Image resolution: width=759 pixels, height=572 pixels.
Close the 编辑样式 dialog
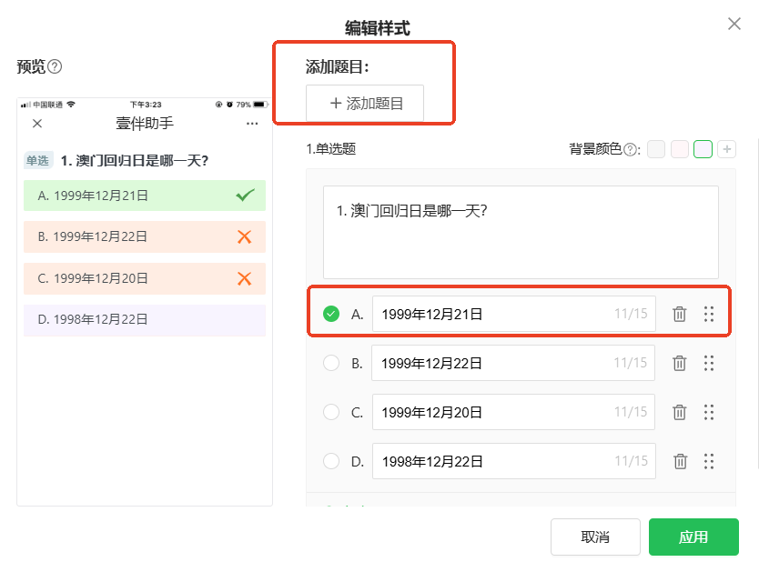click(x=734, y=24)
